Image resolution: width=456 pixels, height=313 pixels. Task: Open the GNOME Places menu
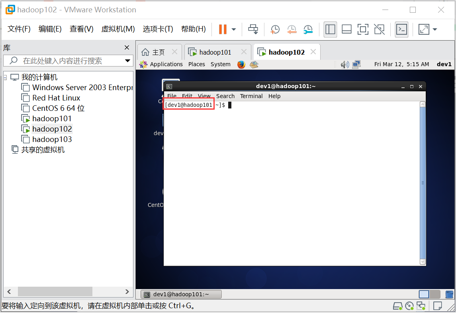pos(197,64)
